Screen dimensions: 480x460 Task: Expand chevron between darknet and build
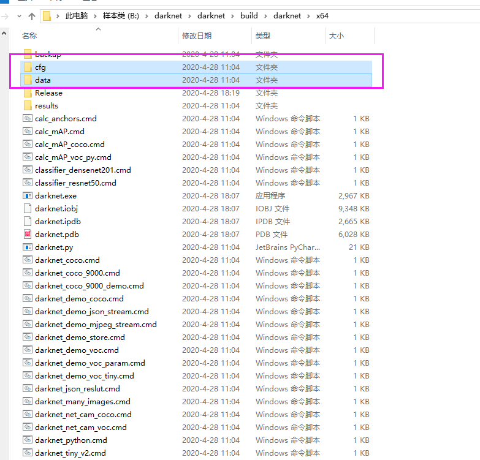pyautogui.click(x=233, y=16)
